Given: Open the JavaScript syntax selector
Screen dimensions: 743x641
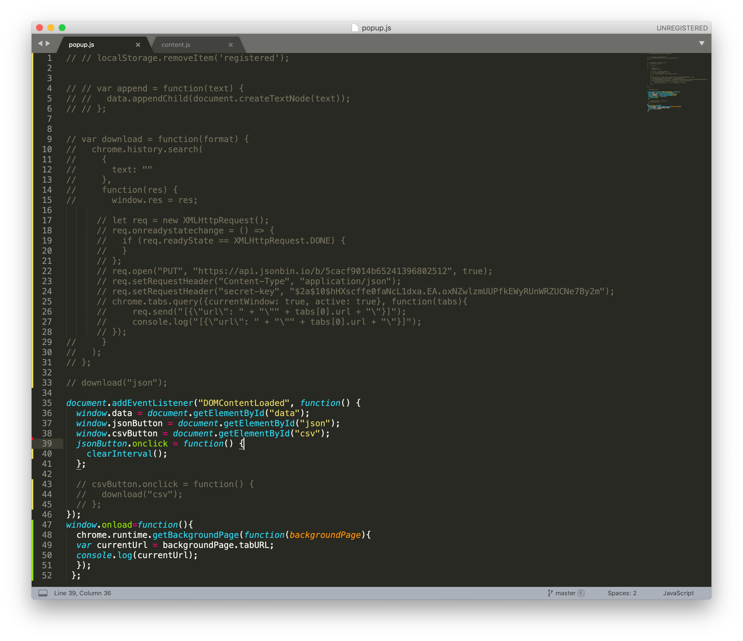Looking at the screenshot, I should (x=678, y=593).
